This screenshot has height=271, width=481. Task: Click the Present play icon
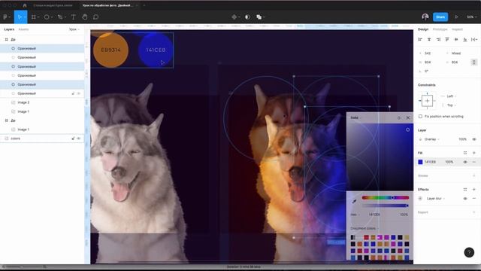point(456,17)
